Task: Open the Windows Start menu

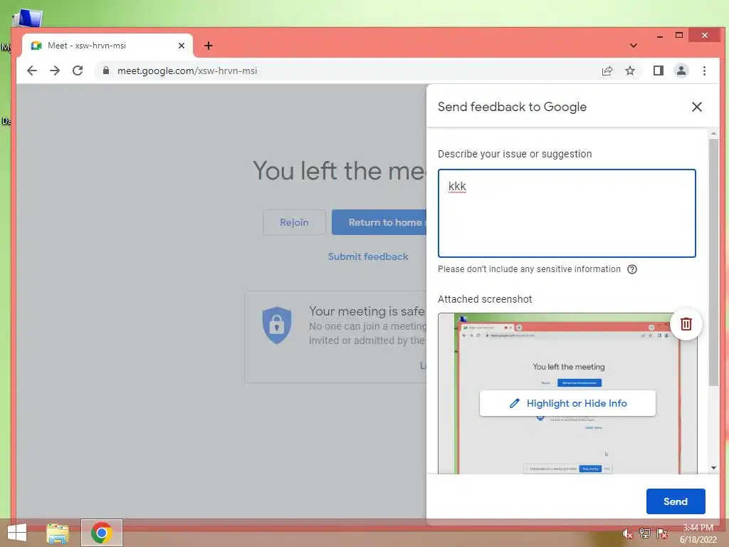Action: point(17,533)
